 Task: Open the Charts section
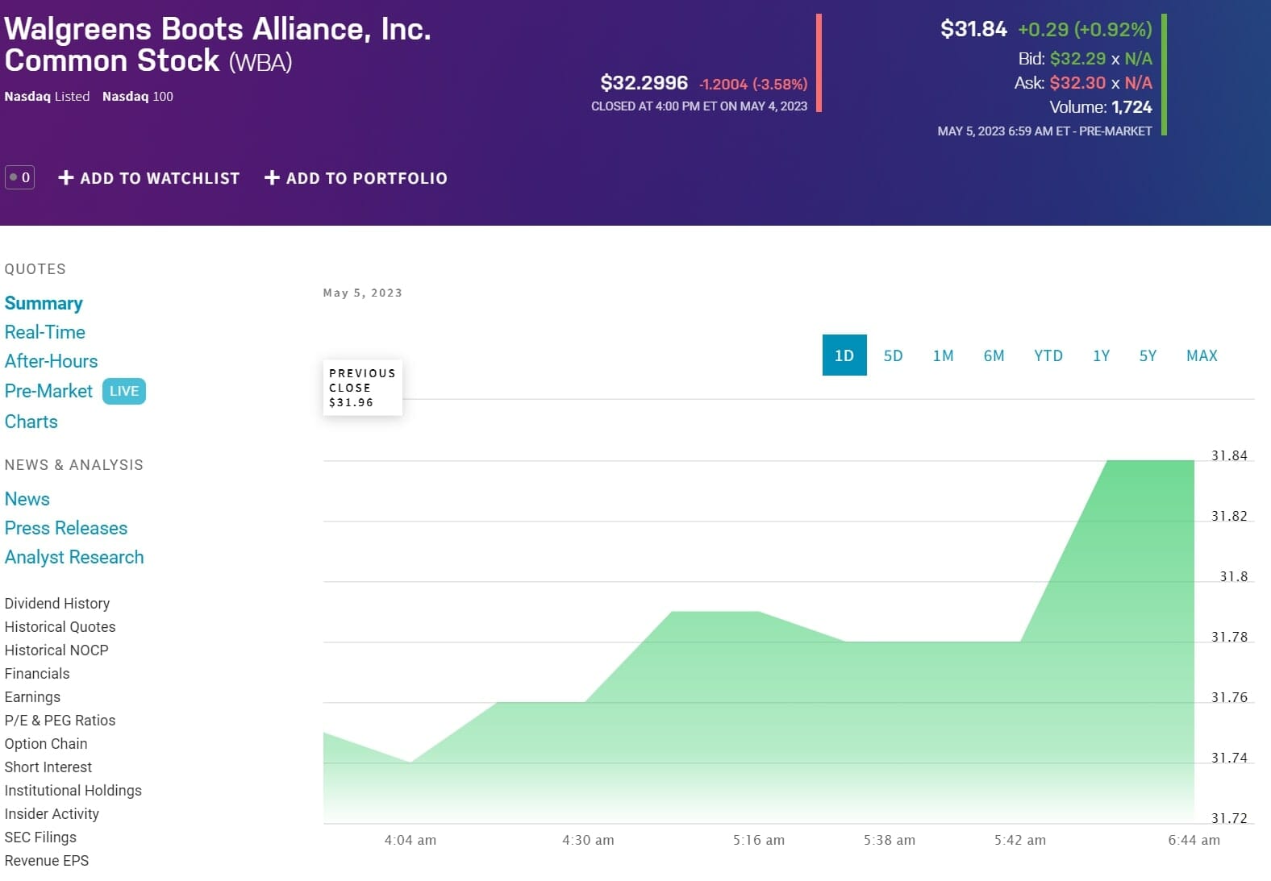click(x=31, y=422)
